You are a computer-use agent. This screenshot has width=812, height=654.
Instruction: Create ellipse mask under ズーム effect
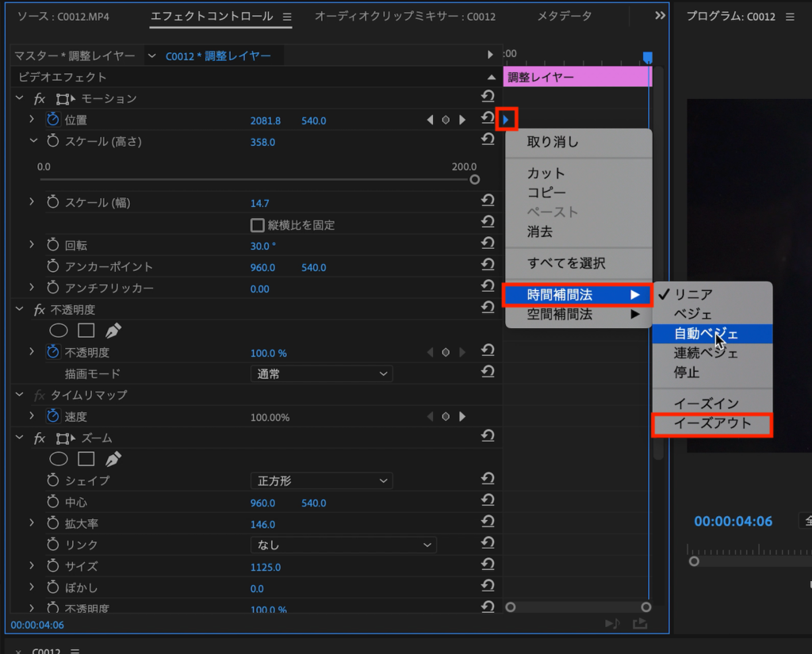tap(59, 459)
